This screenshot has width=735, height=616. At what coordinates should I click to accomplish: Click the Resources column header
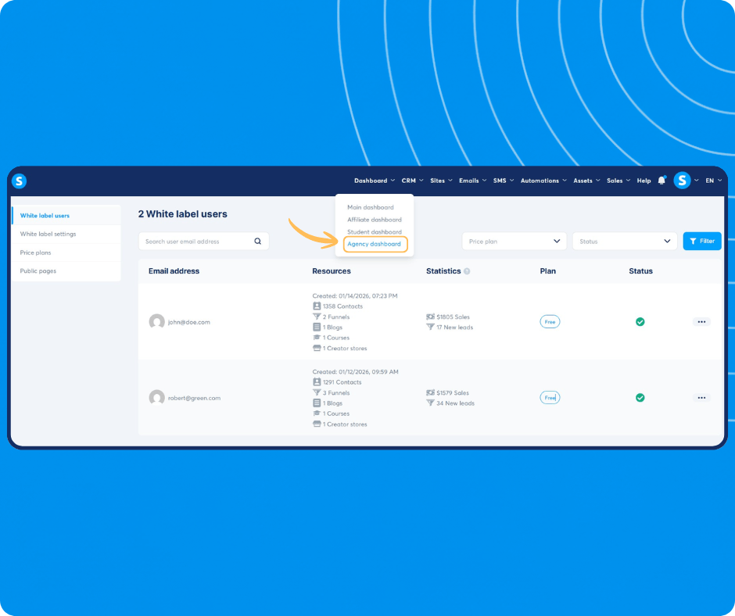[332, 271]
